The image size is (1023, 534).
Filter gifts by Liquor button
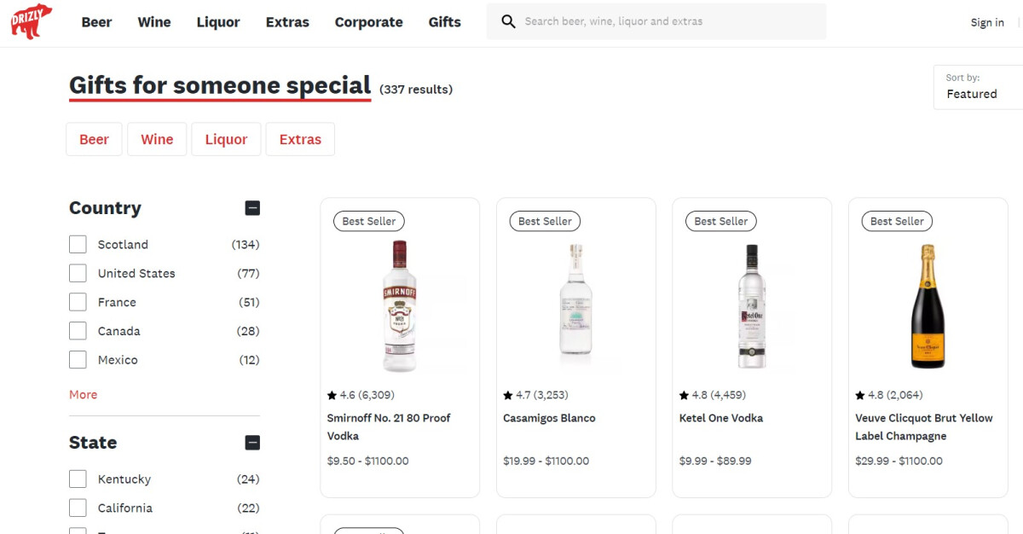226,140
